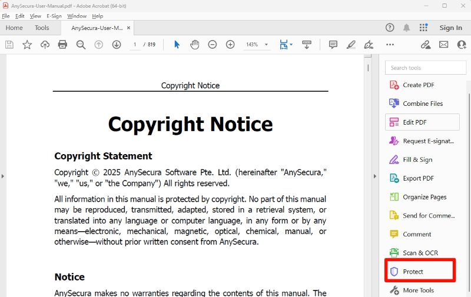The width and height of the screenshot is (471, 297).
Task: Click the Notice heading in document
Action: pos(69,277)
